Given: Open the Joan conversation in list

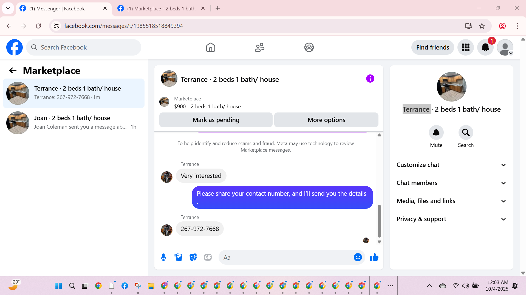Looking at the screenshot, I should point(74,123).
